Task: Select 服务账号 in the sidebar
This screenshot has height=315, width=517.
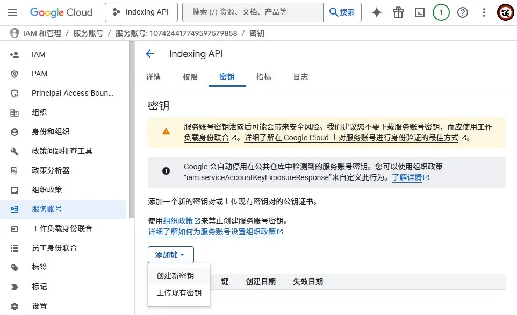Action: [63, 210]
